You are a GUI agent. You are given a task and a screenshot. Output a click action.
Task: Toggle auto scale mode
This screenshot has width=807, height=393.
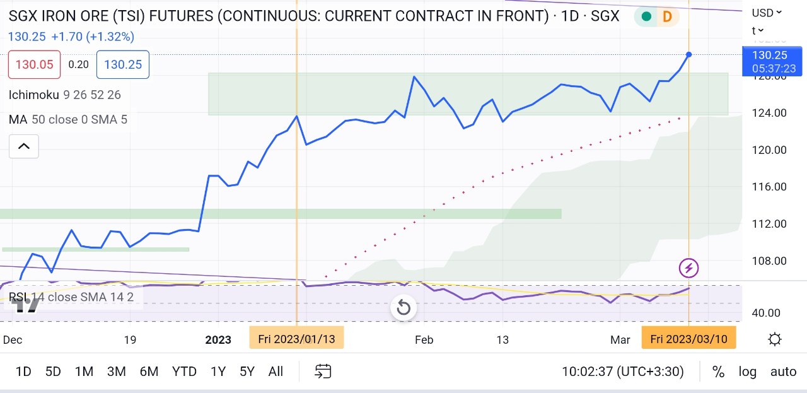(x=784, y=372)
